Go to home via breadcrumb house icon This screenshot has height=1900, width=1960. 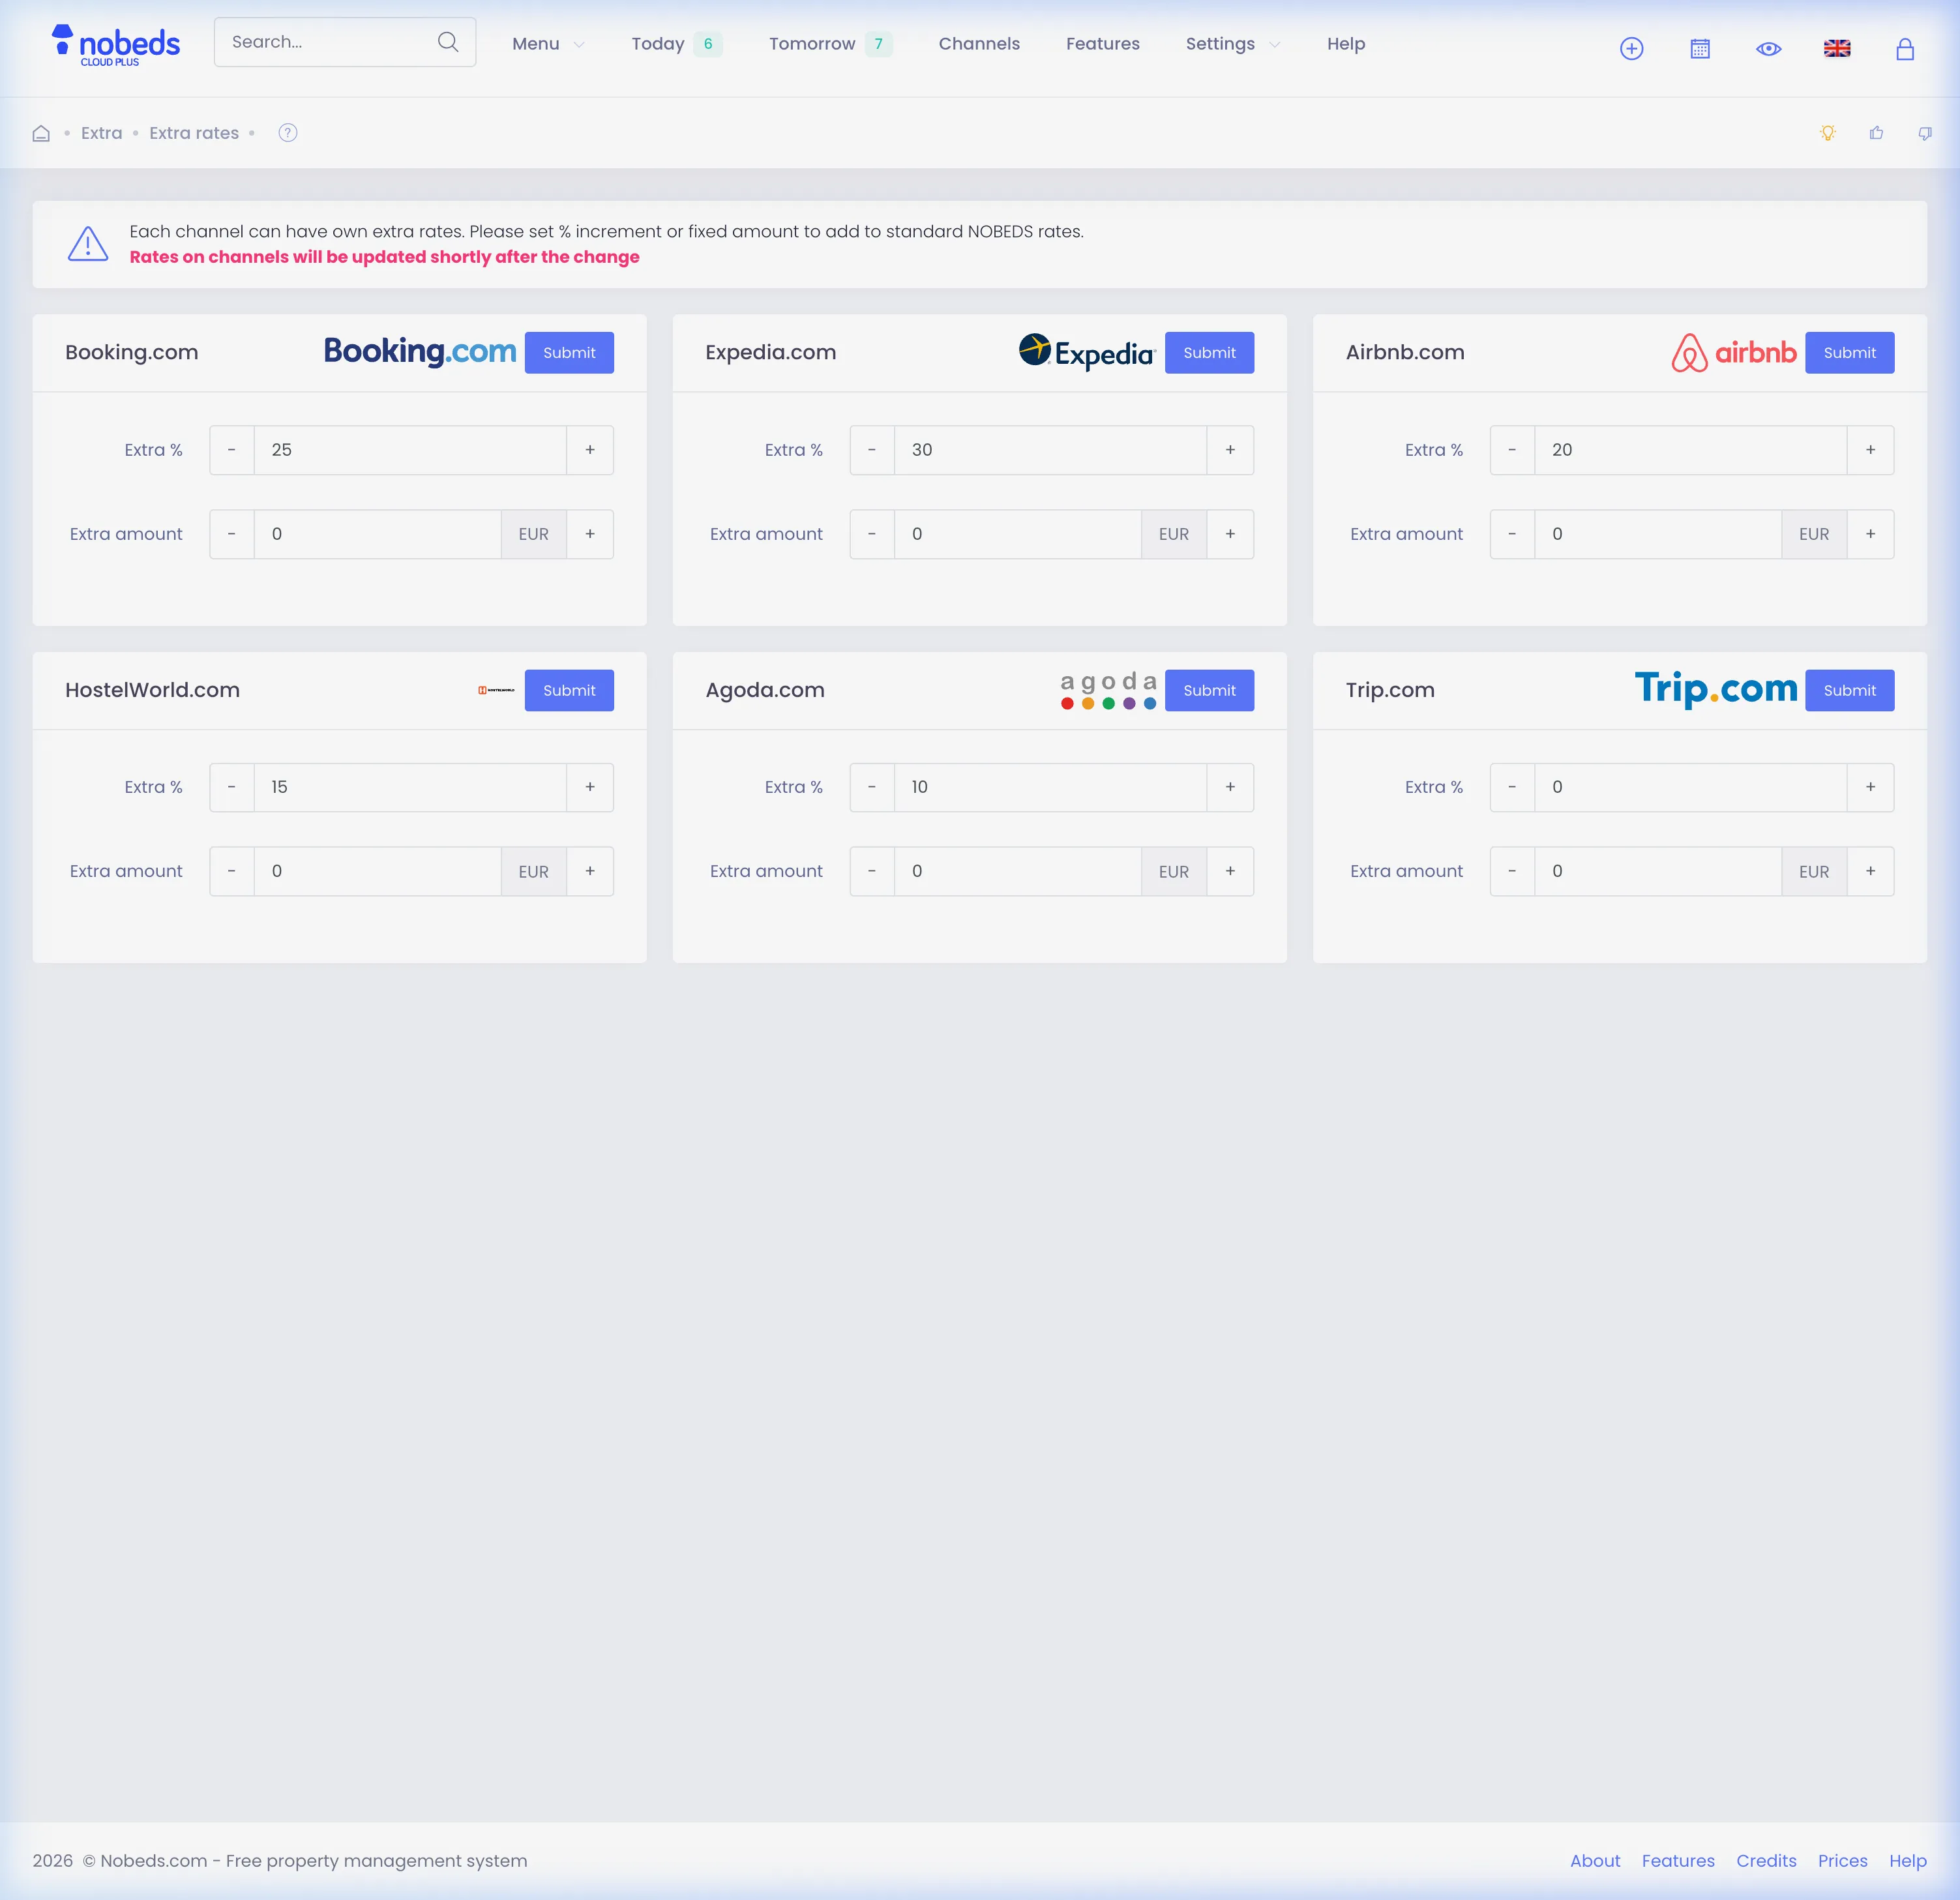click(41, 133)
